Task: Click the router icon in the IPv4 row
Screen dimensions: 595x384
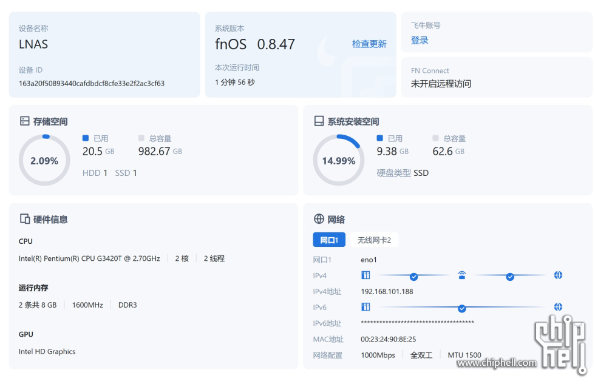Action: click(462, 275)
